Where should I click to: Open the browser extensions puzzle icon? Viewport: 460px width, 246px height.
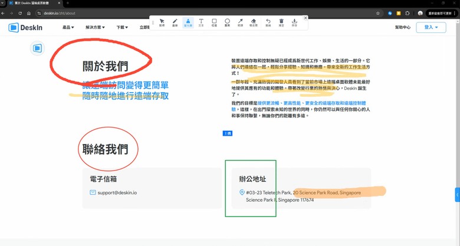pyautogui.click(x=408, y=13)
